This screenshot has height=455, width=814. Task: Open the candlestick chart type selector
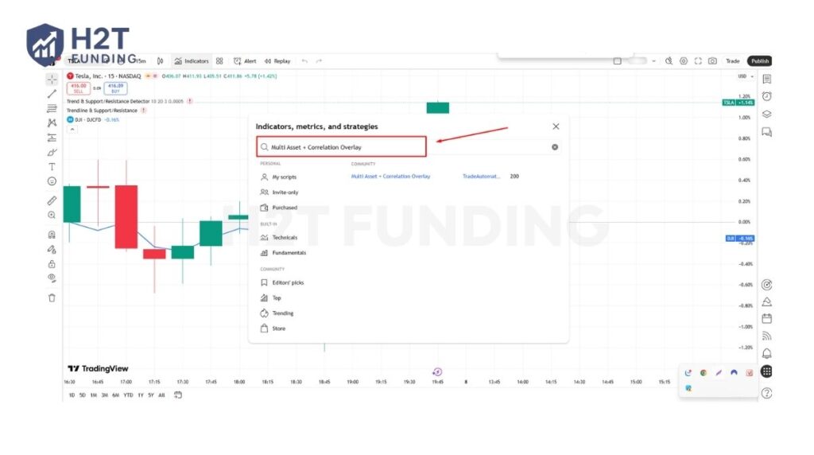tap(161, 60)
